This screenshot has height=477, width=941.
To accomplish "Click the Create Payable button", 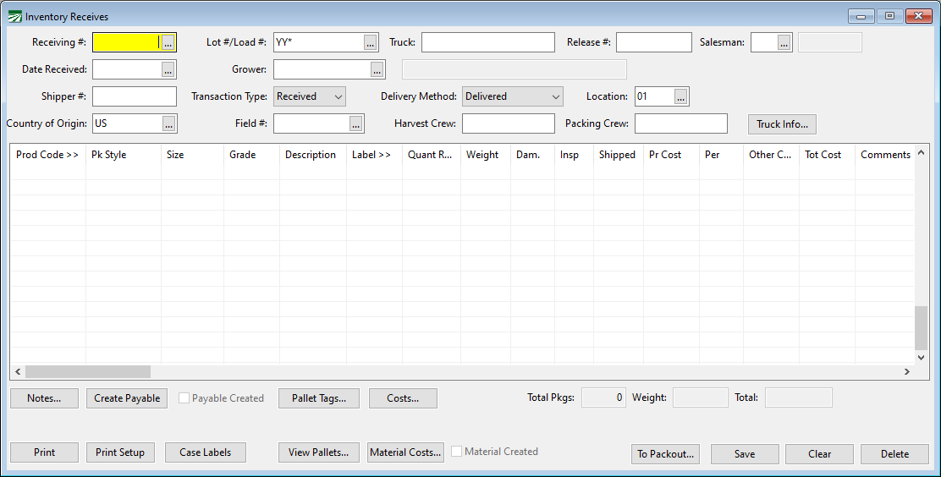I will [127, 398].
